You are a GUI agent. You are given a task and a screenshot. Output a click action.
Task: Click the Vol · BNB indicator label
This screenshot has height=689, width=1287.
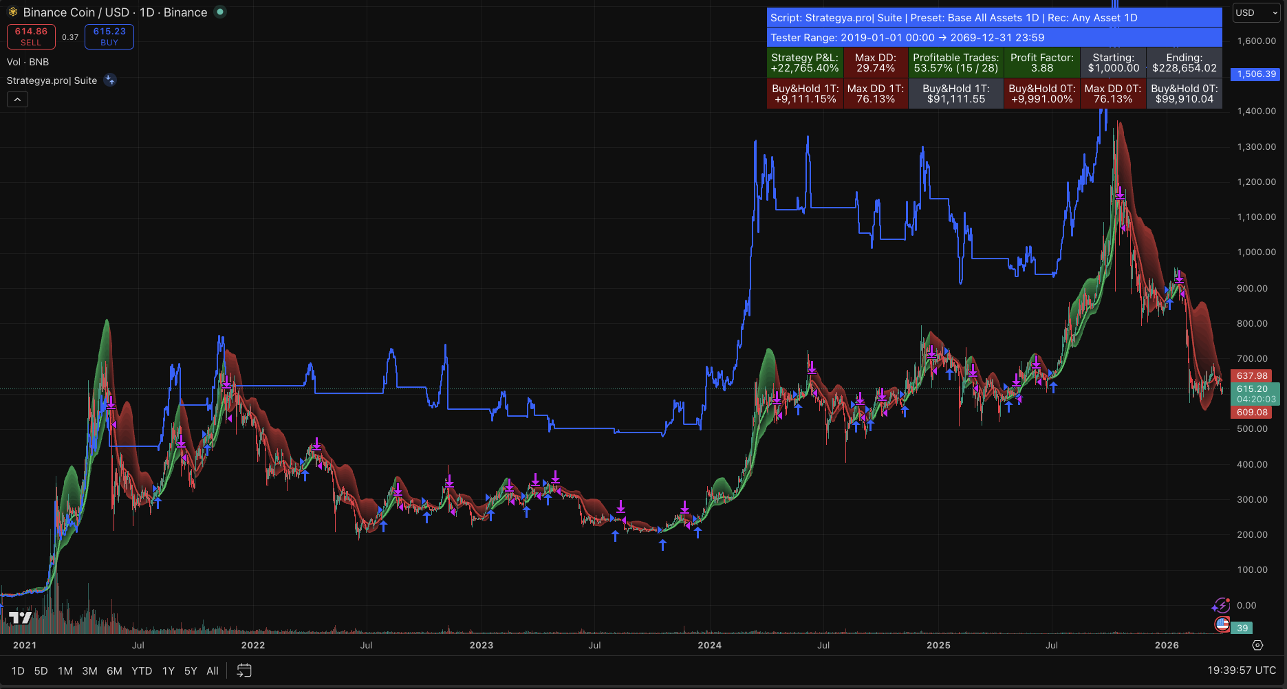pos(28,62)
